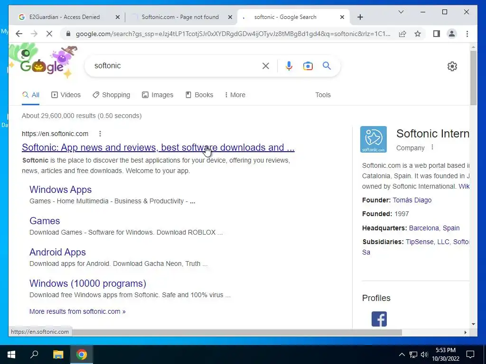The height and width of the screenshot is (364, 486).
Task: Open the TipSense, LLC subsidiary link
Action: [x=428, y=242]
